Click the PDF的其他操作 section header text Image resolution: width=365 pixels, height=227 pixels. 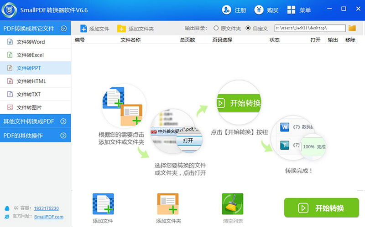(x=23, y=136)
